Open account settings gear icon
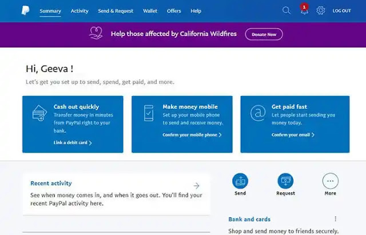Screen dimensions: 366x235 pos(320,10)
